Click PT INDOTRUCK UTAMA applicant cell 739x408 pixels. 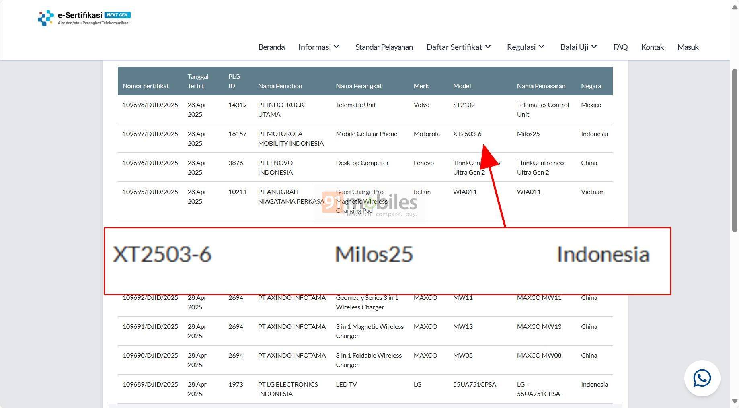click(x=281, y=109)
